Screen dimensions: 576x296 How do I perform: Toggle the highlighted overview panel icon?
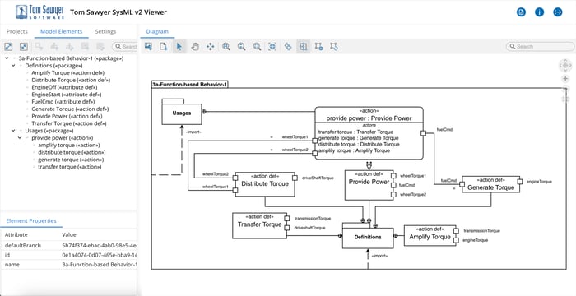point(303,46)
